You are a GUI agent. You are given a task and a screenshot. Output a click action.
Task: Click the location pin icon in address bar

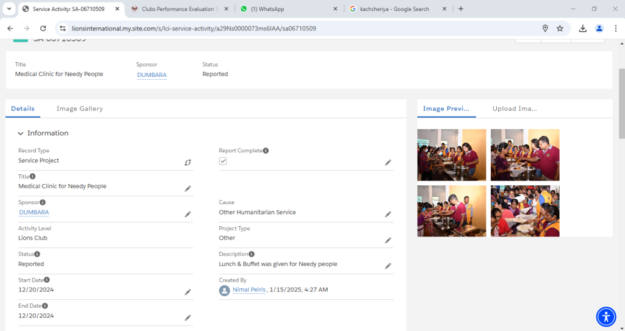click(x=545, y=28)
